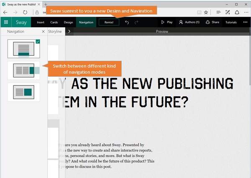The width and height of the screenshot is (251, 178).
Task: Select the Navigation menu item
Action: coord(86,22)
